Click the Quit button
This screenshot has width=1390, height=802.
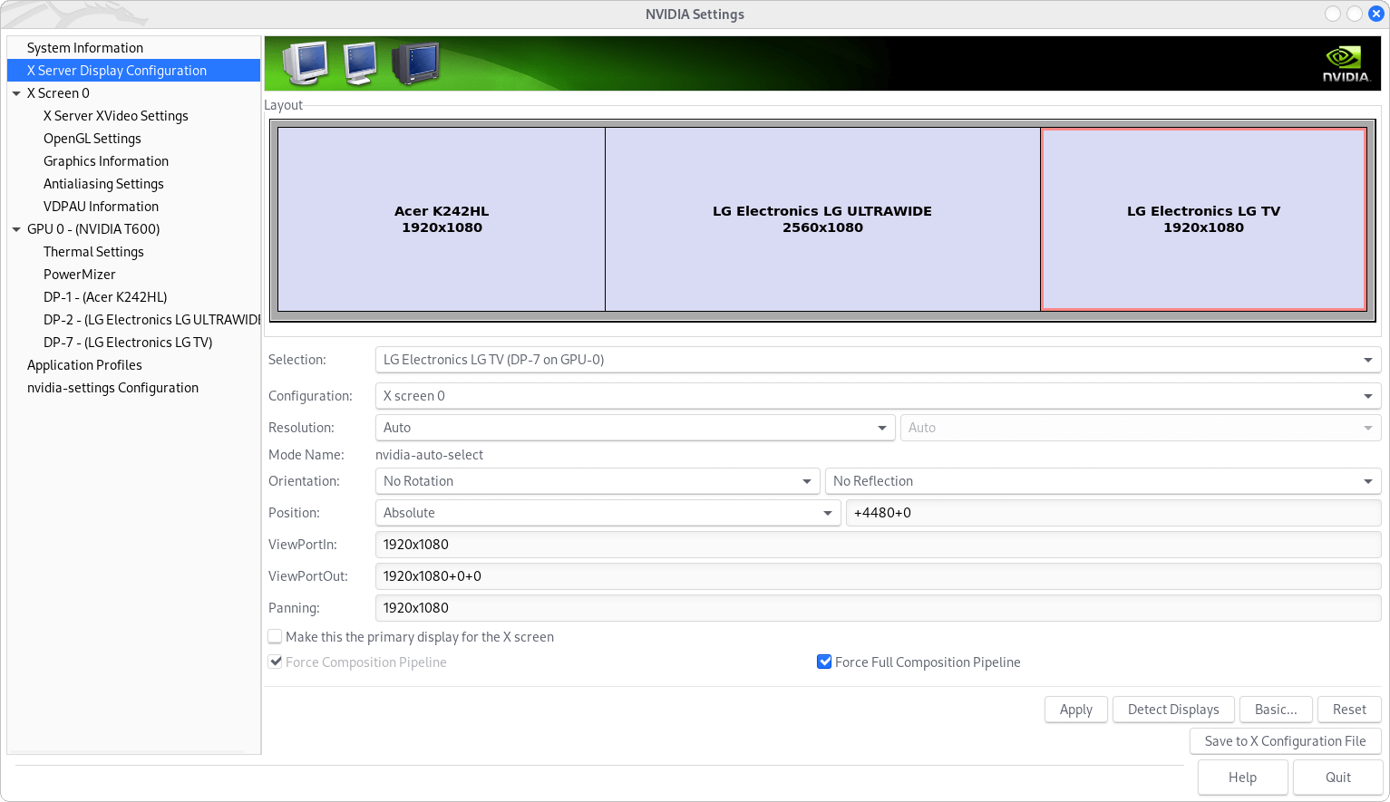(1338, 778)
